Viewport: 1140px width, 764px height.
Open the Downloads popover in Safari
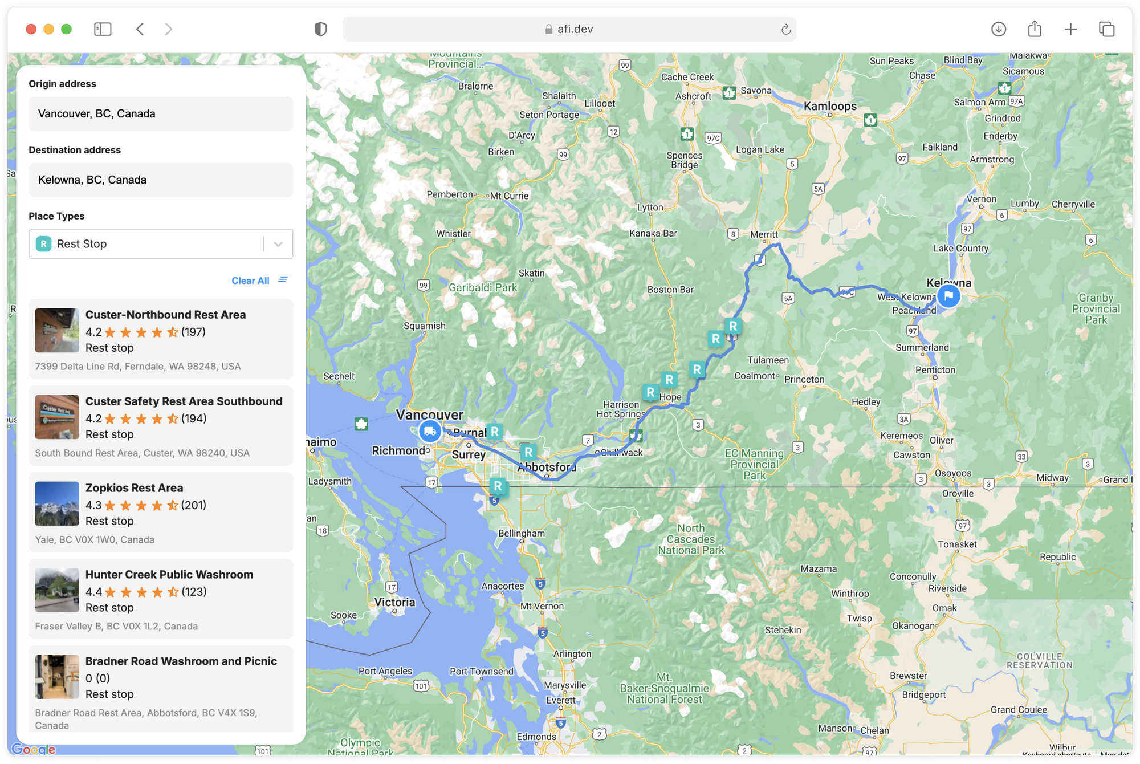click(x=999, y=29)
